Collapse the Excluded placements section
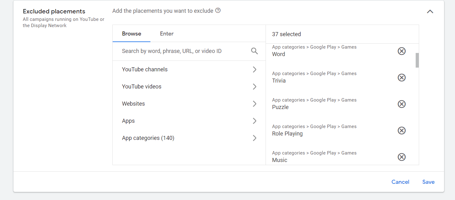Screen dimensions: 455x200 click(x=430, y=11)
